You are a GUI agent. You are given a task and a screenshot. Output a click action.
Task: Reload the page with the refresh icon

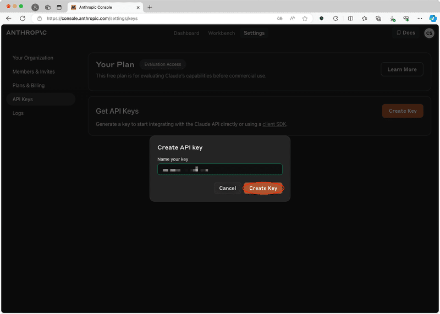[x=23, y=19]
